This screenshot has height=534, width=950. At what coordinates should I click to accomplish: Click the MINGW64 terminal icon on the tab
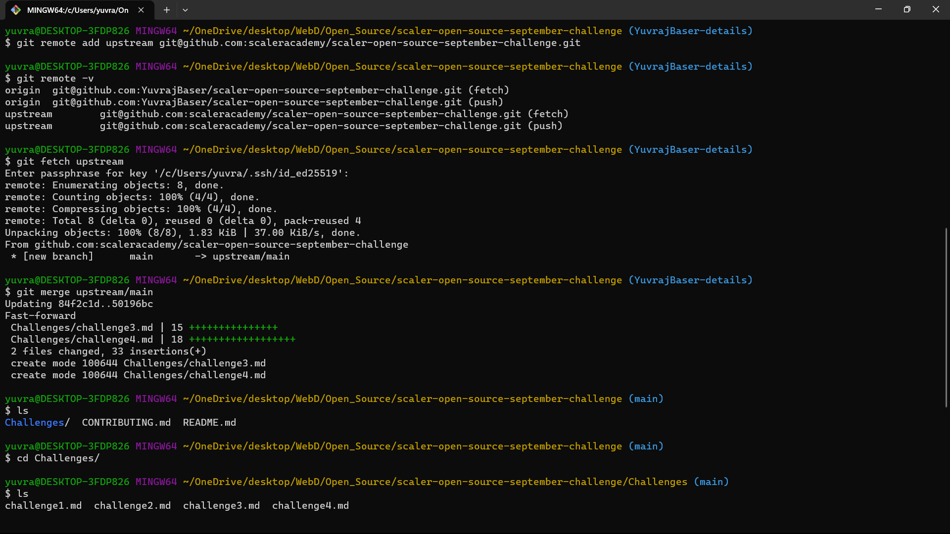click(16, 9)
